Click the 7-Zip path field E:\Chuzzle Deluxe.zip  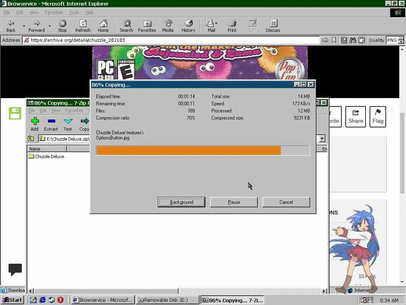[x=64, y=139]
